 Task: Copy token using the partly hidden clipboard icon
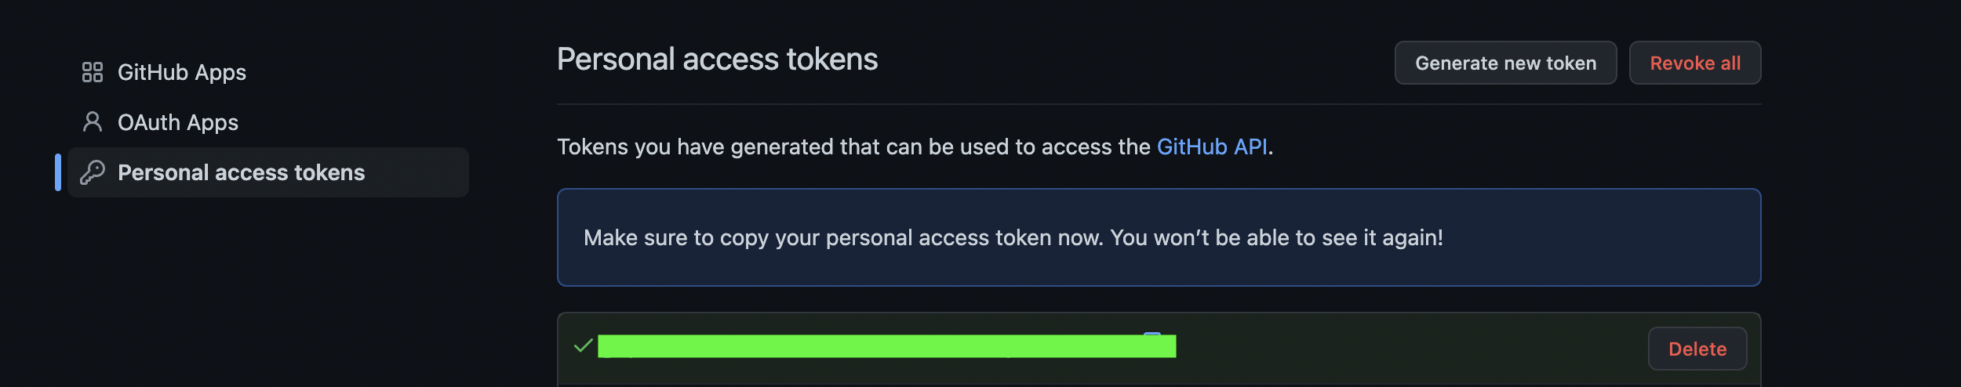pos(1151,335)
